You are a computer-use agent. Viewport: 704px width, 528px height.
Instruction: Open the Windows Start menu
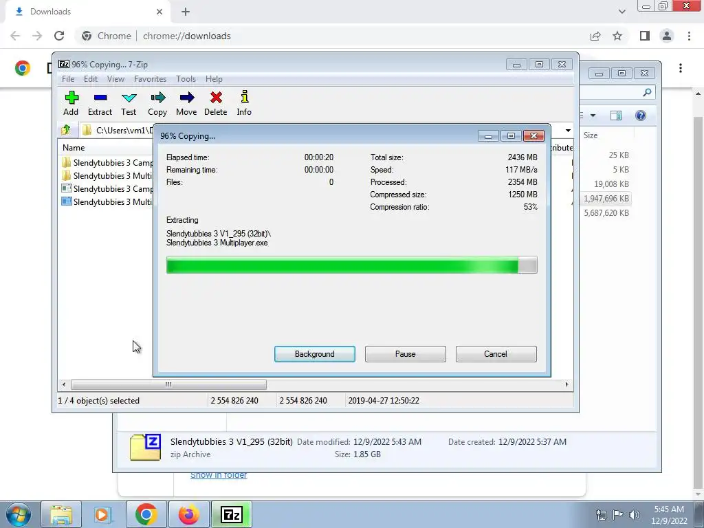point(18,514)
